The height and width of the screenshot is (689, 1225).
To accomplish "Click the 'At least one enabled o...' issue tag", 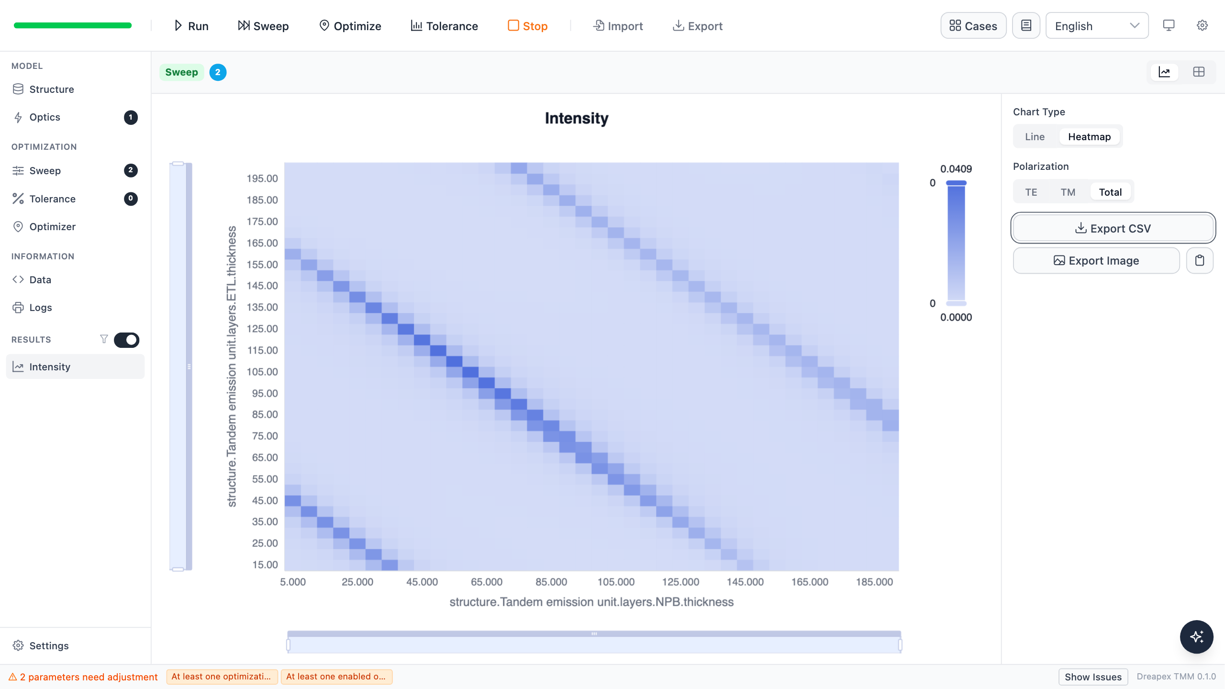I will tap(336, 677).
